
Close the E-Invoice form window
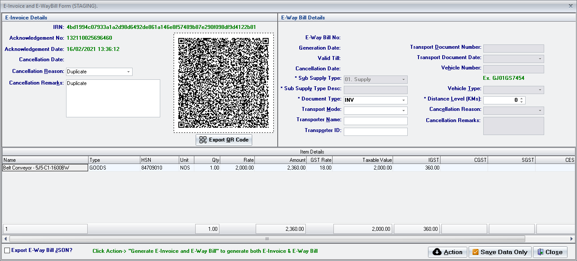point(571,6)
